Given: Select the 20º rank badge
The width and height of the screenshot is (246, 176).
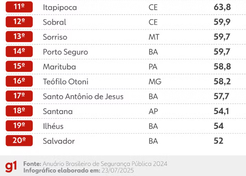Looking at the screenshot, I should tap(19, 141).
